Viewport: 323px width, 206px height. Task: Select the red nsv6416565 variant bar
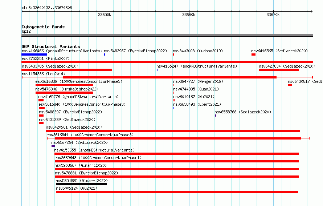pyautogui.click(x=254, y=54)
